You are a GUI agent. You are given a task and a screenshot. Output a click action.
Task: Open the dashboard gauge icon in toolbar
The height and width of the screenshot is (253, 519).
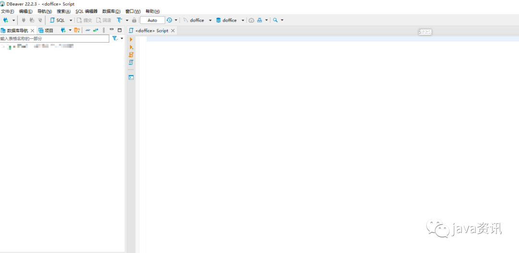251,20
